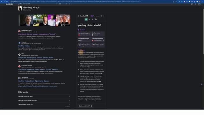Click the Geoffrey Hinton knowledge header avatar
Image resolution: width=204 pixels, height=115 pixels.
(20, 9)
